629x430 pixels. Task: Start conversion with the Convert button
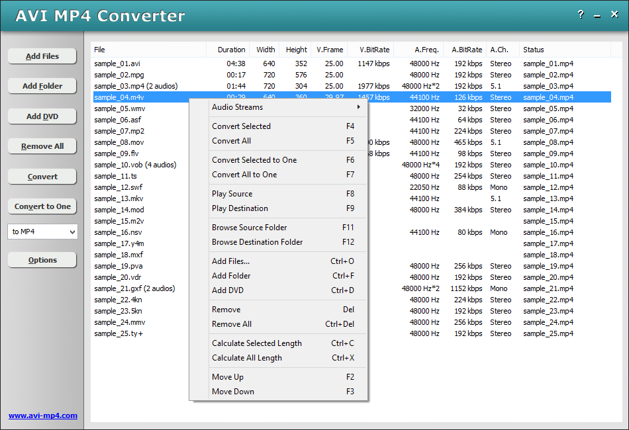42,176
